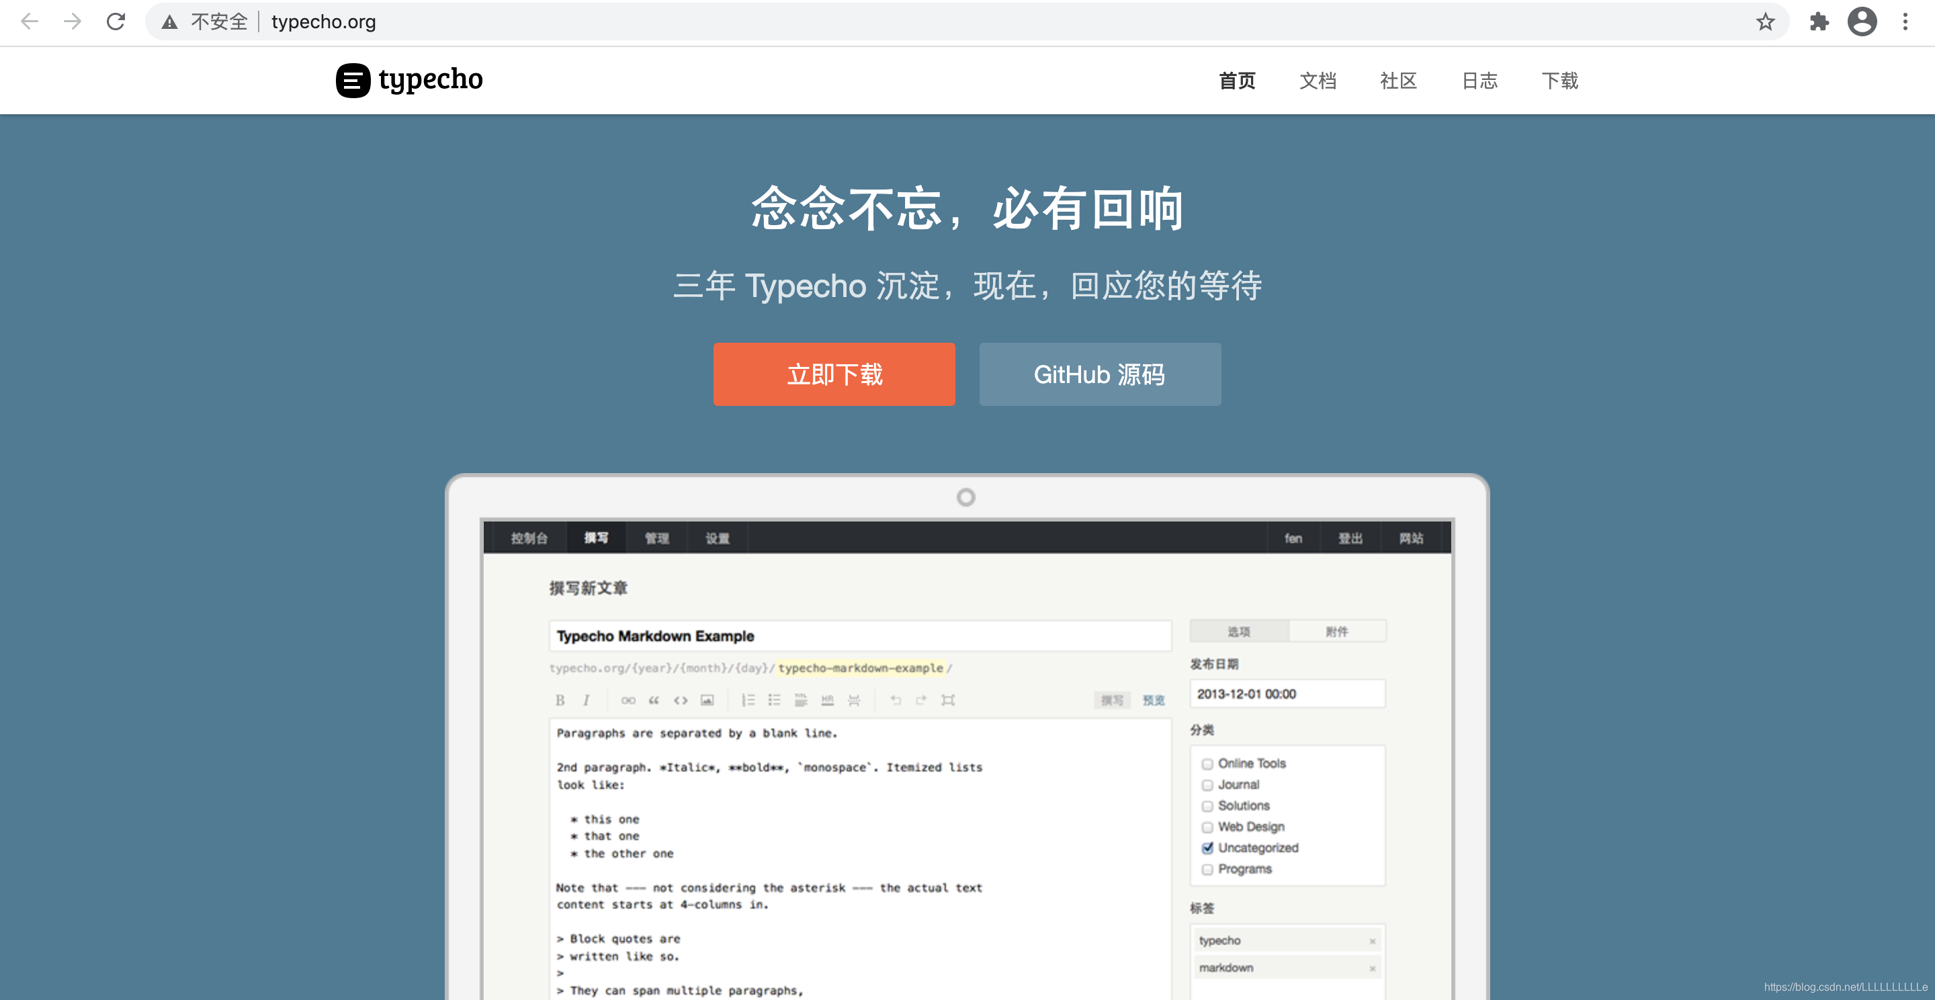Select the 撰写 admin tab

point(597,538)
